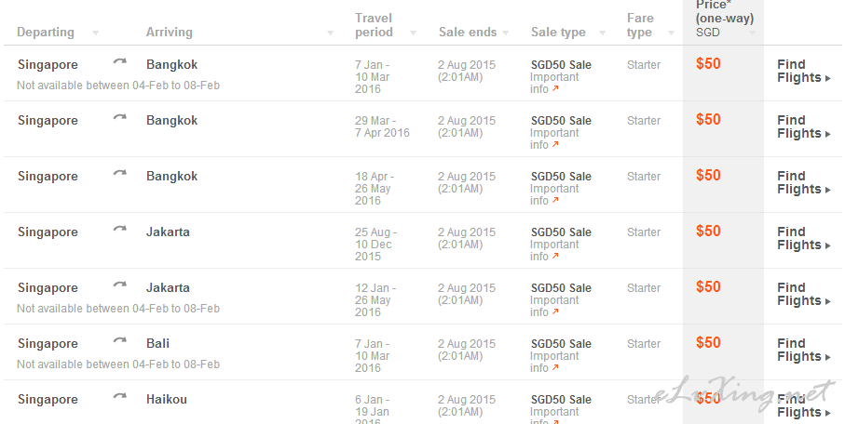
Task: Find Flights for 7 Jan Singapore–Bangkok
Action: point(803,71)
